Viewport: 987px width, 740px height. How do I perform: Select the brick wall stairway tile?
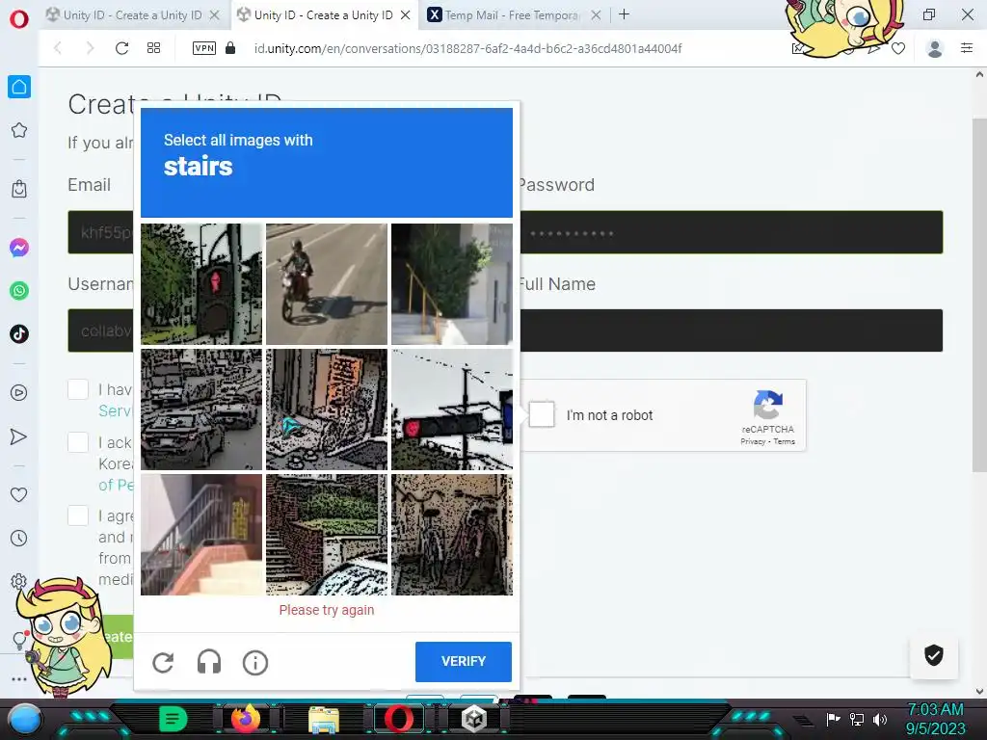(327, 535)
